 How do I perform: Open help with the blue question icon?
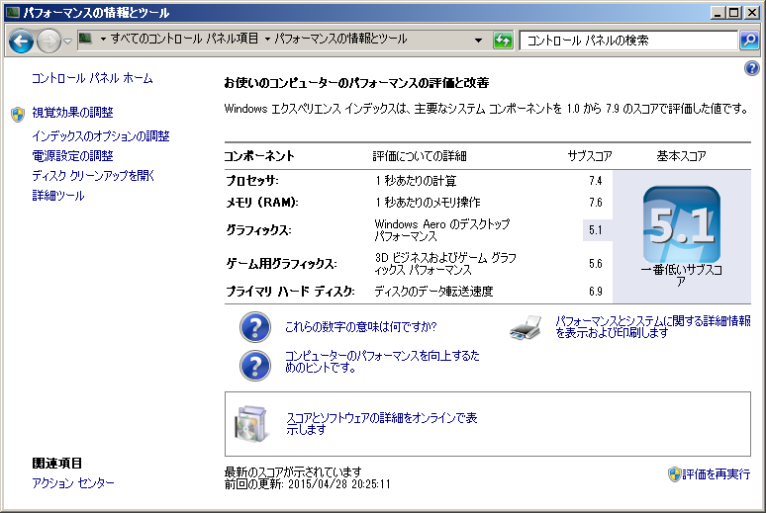click(752, 68)
